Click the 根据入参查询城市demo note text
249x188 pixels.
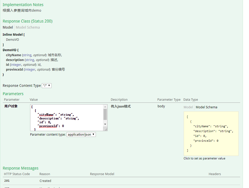pyautogui.click(x=22, y=10)
